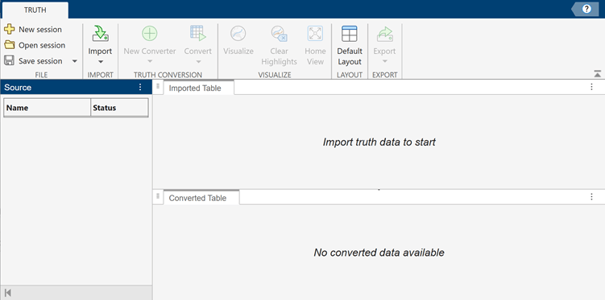
Task: Collapse the toolstrip using the arrow icon
Action: [x=597, y=74]
